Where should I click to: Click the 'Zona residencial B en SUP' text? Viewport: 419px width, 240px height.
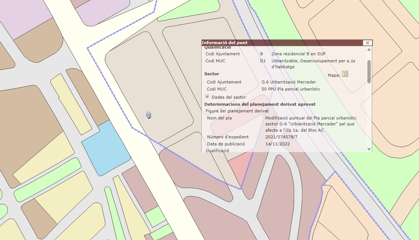click(298, 54)
